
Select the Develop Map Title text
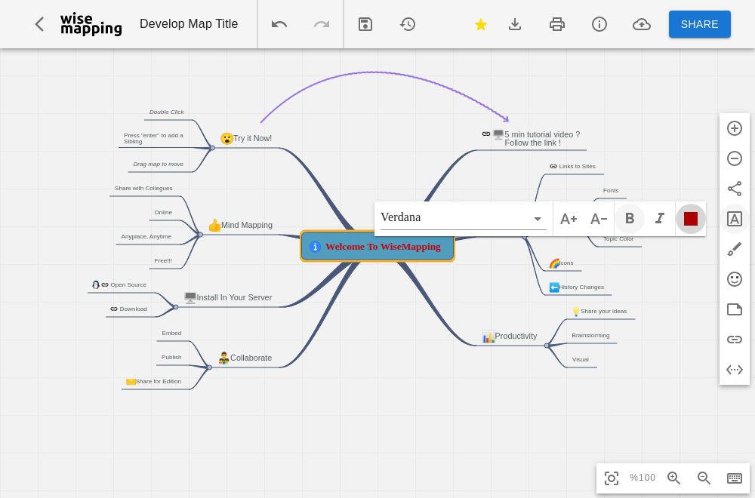(x=189, y=24)
